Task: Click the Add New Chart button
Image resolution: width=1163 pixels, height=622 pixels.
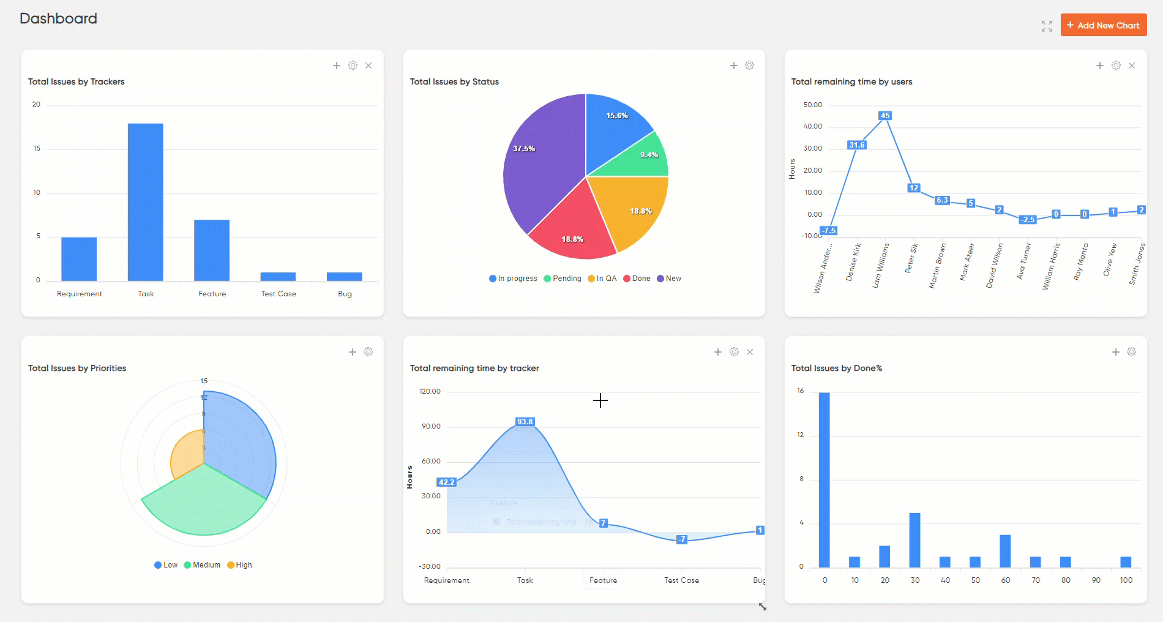Action: (1103, 25)
